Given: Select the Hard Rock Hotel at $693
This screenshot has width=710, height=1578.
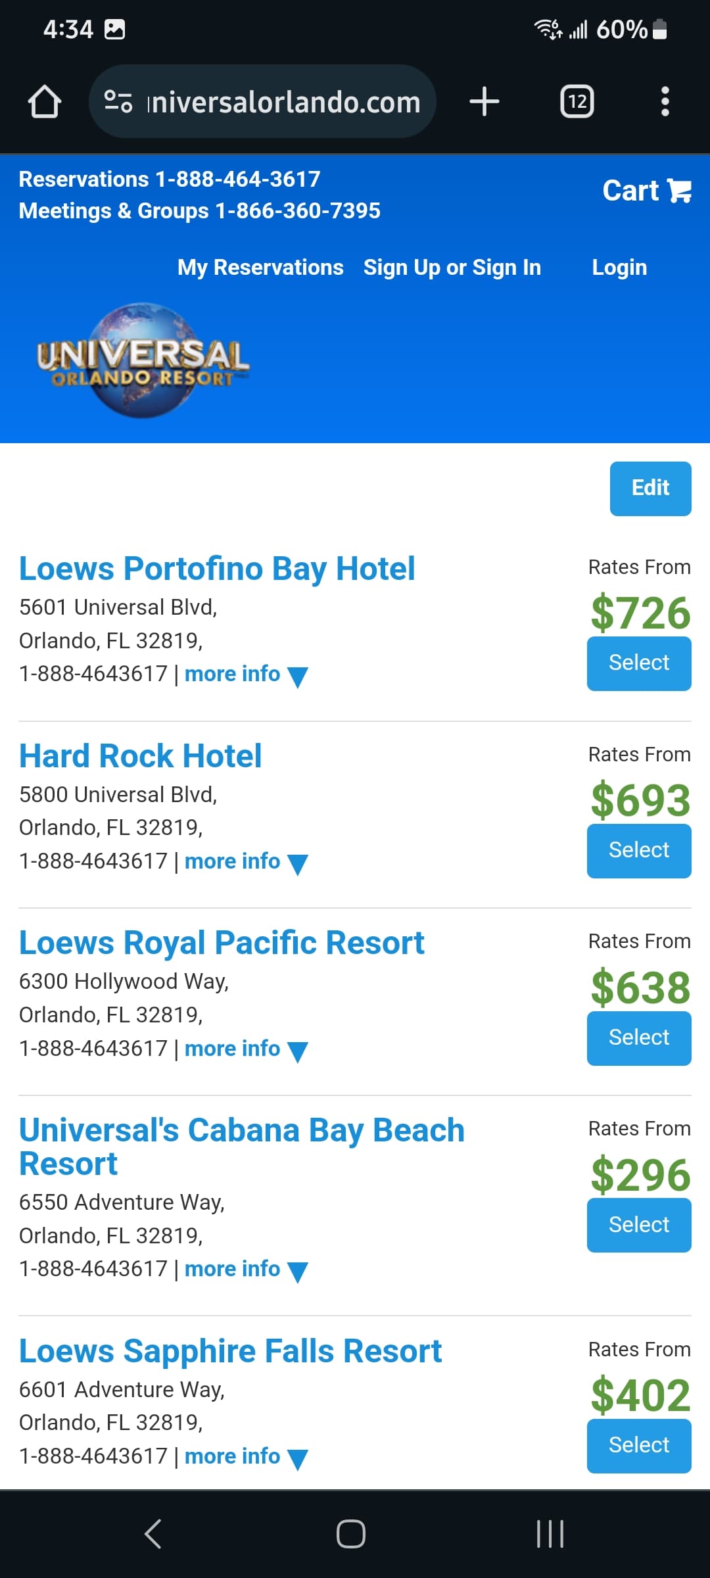Looking at the screenshot, I should click(639, 851).
